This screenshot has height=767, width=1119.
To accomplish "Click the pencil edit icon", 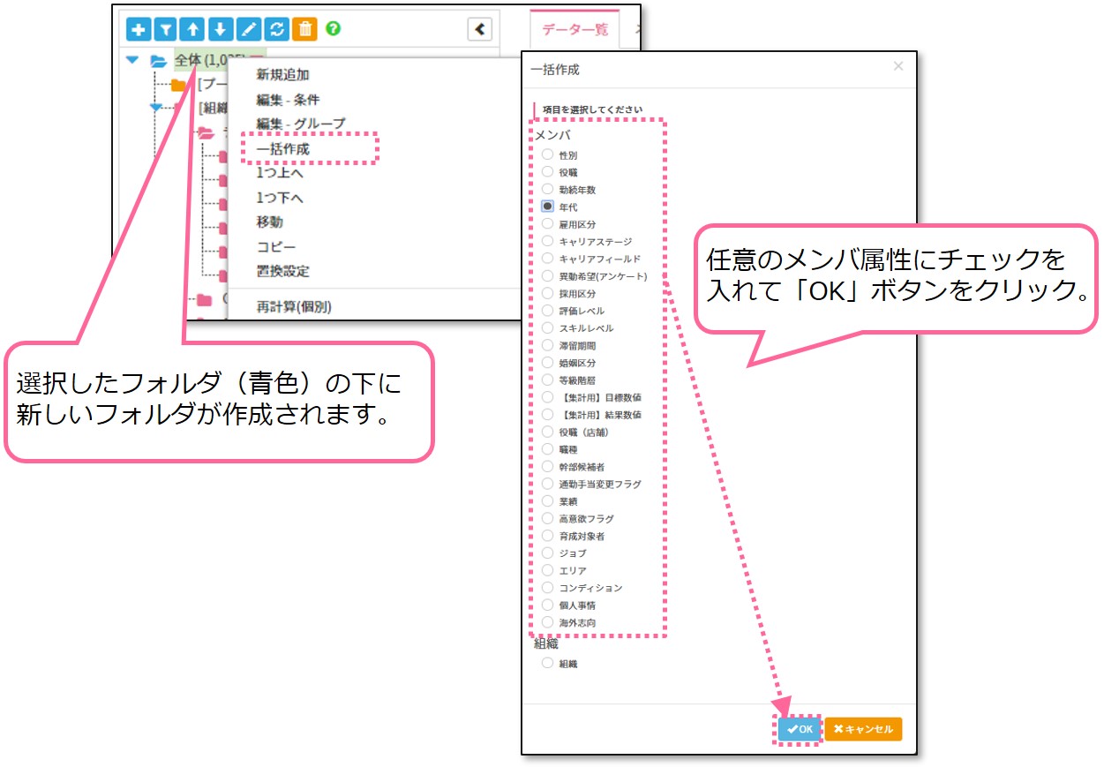I will click(x=249, y=29).
